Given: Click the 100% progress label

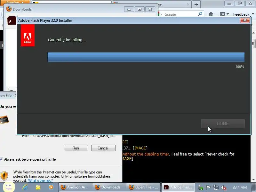Looking at the screenshot, I should (x=240, y=67).
